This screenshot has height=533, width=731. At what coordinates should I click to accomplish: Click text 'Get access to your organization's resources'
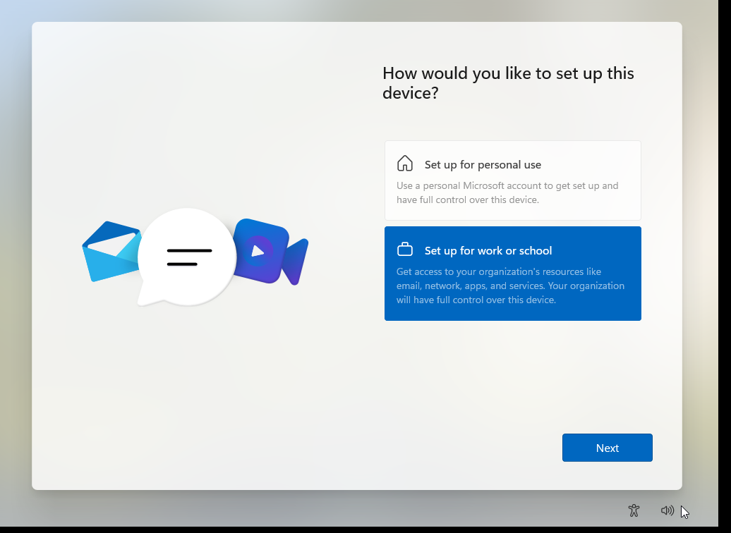pyautogui.click(x=490, y=271)
